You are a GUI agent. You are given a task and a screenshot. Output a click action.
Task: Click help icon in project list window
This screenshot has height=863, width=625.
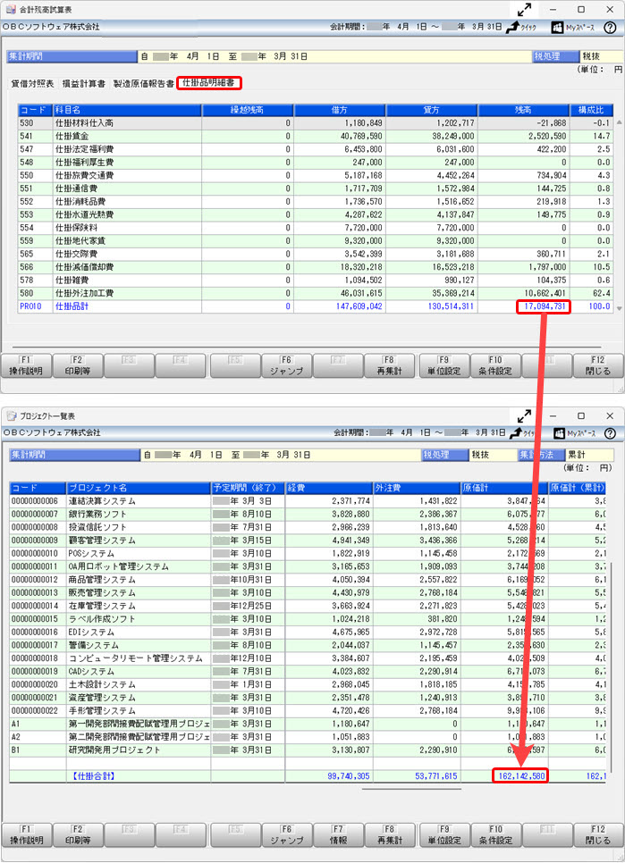(x=610, y=433)
